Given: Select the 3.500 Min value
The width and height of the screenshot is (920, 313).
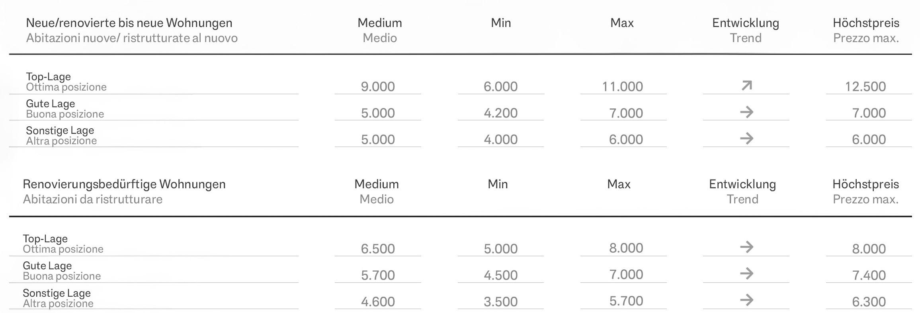Looking at the screenshot, I should (501, 302).
